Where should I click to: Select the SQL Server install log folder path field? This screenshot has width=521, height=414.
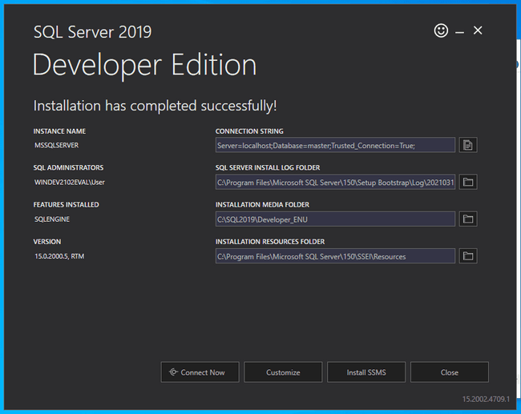(x=335, y=183)
